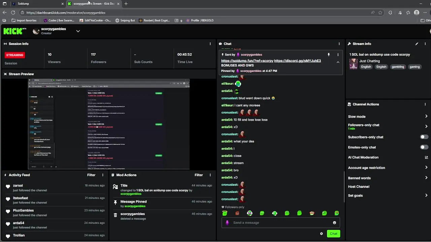
Task: Click the stream preview thumbnail
Action: [109, 124]
